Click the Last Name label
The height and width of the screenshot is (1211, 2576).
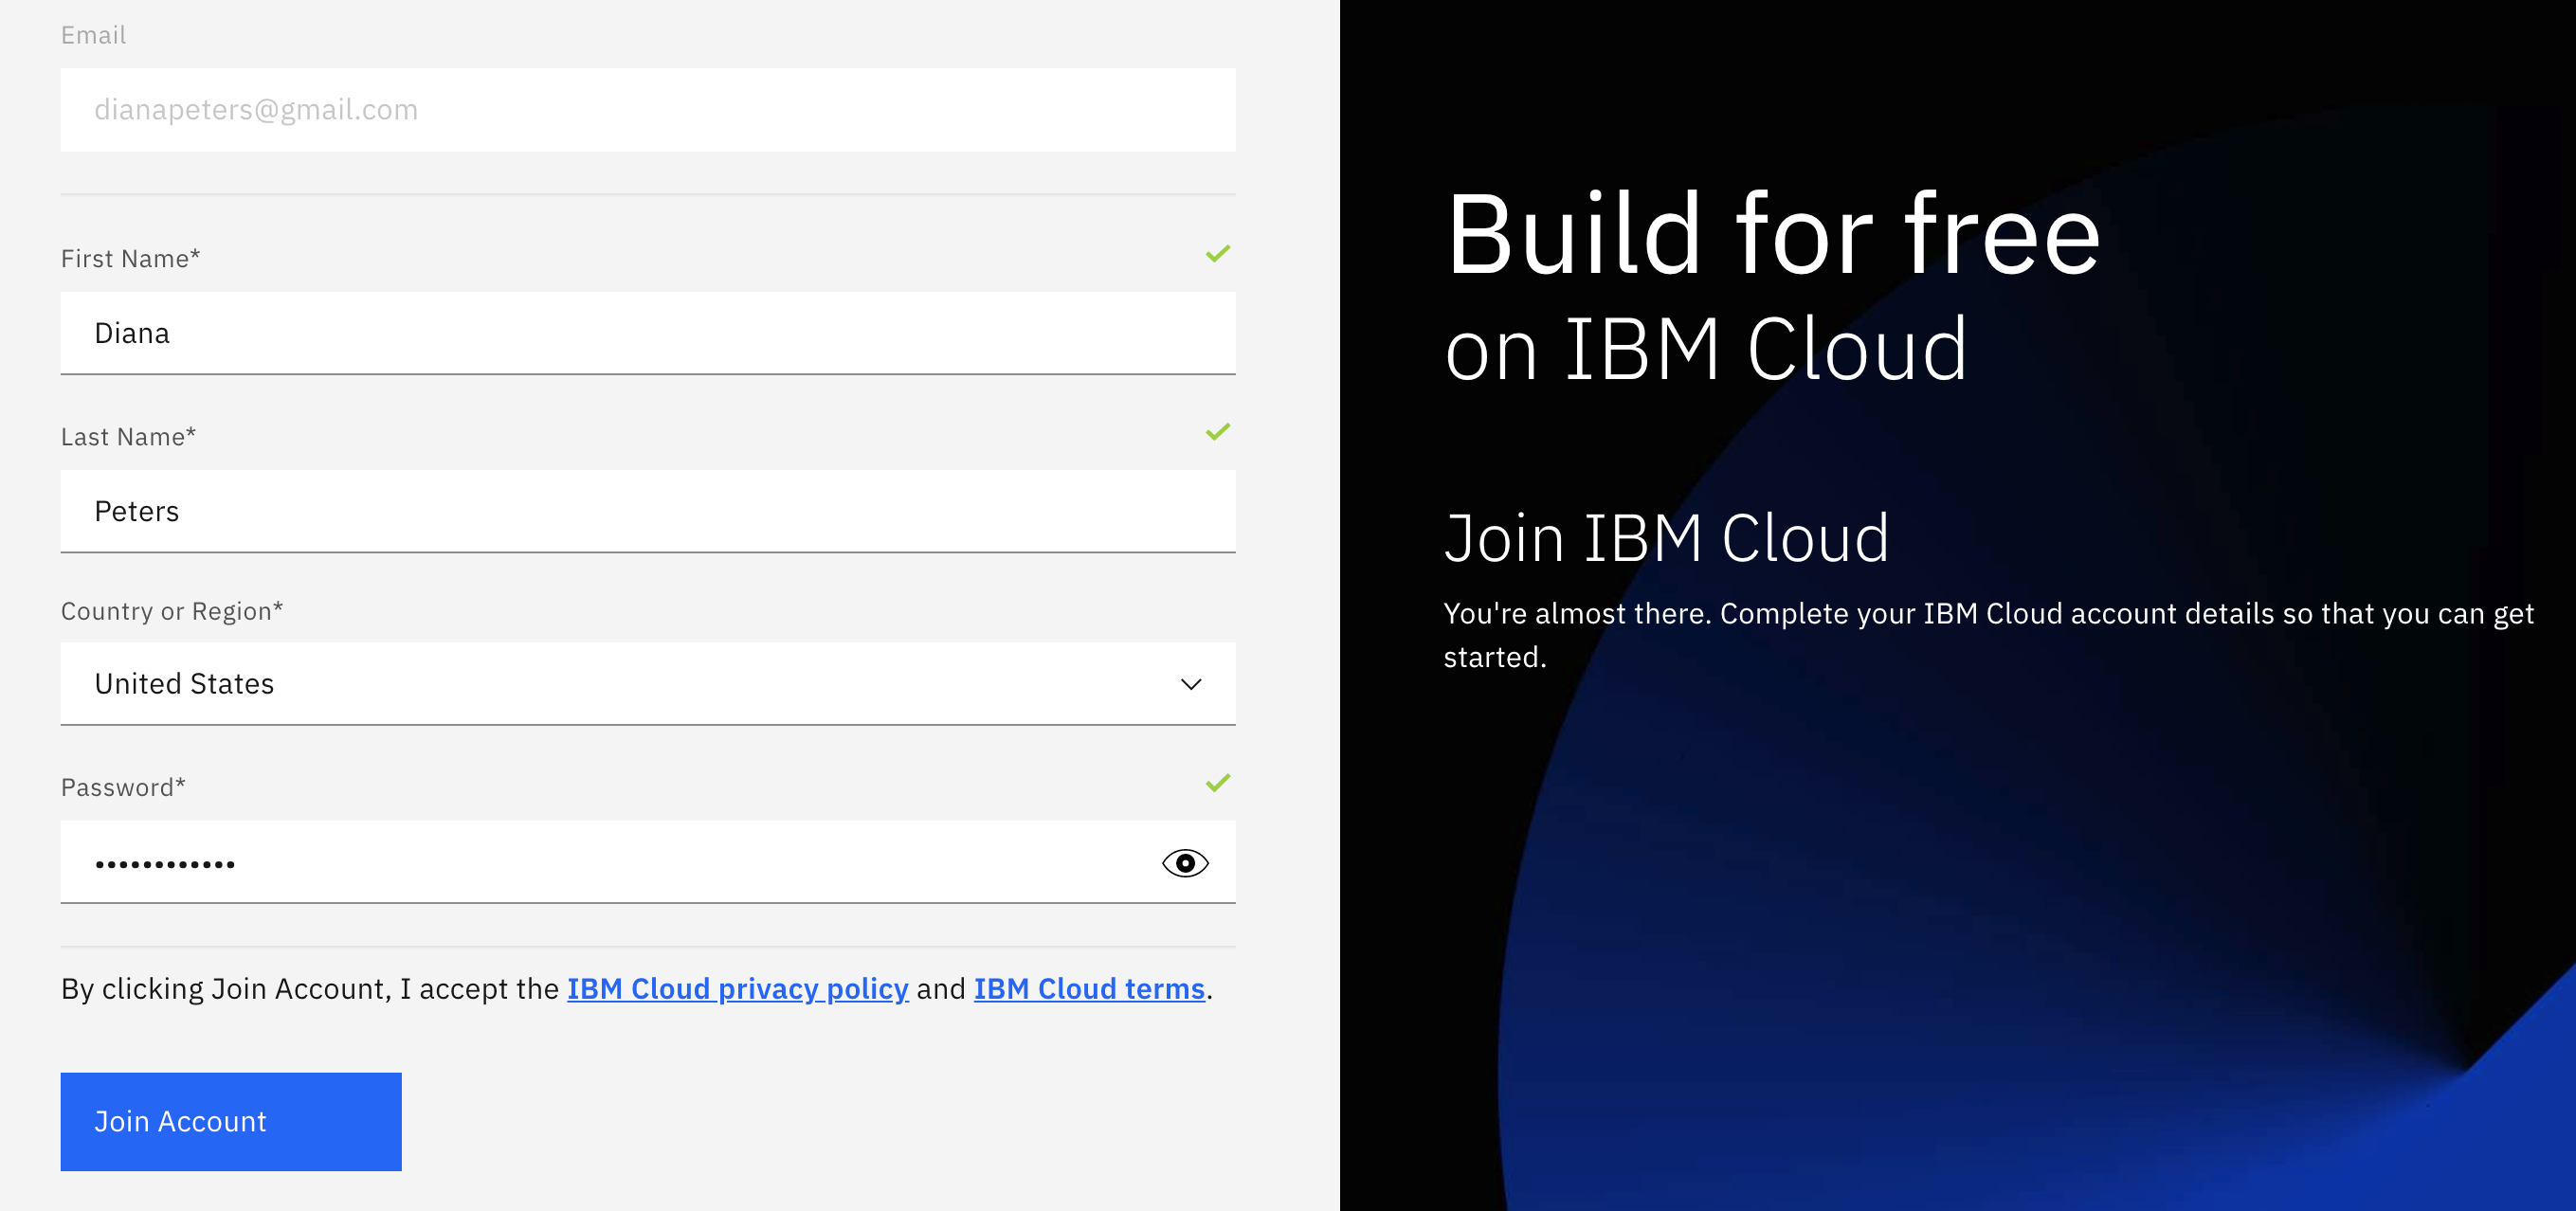(x=128, y=437)
